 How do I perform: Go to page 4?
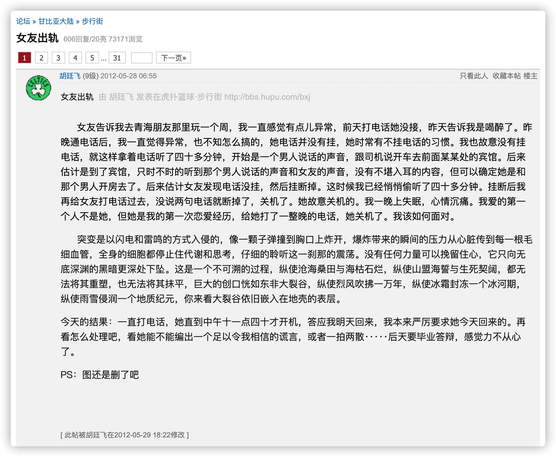75,58
